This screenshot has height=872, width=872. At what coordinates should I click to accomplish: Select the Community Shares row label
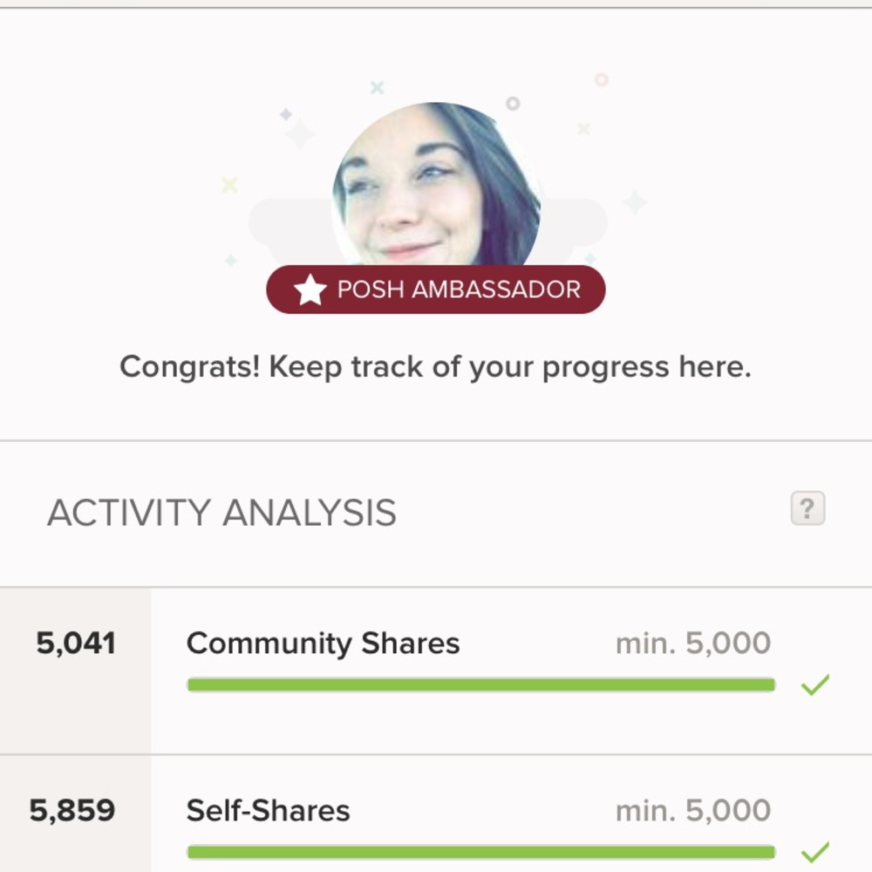pos(323,643)
